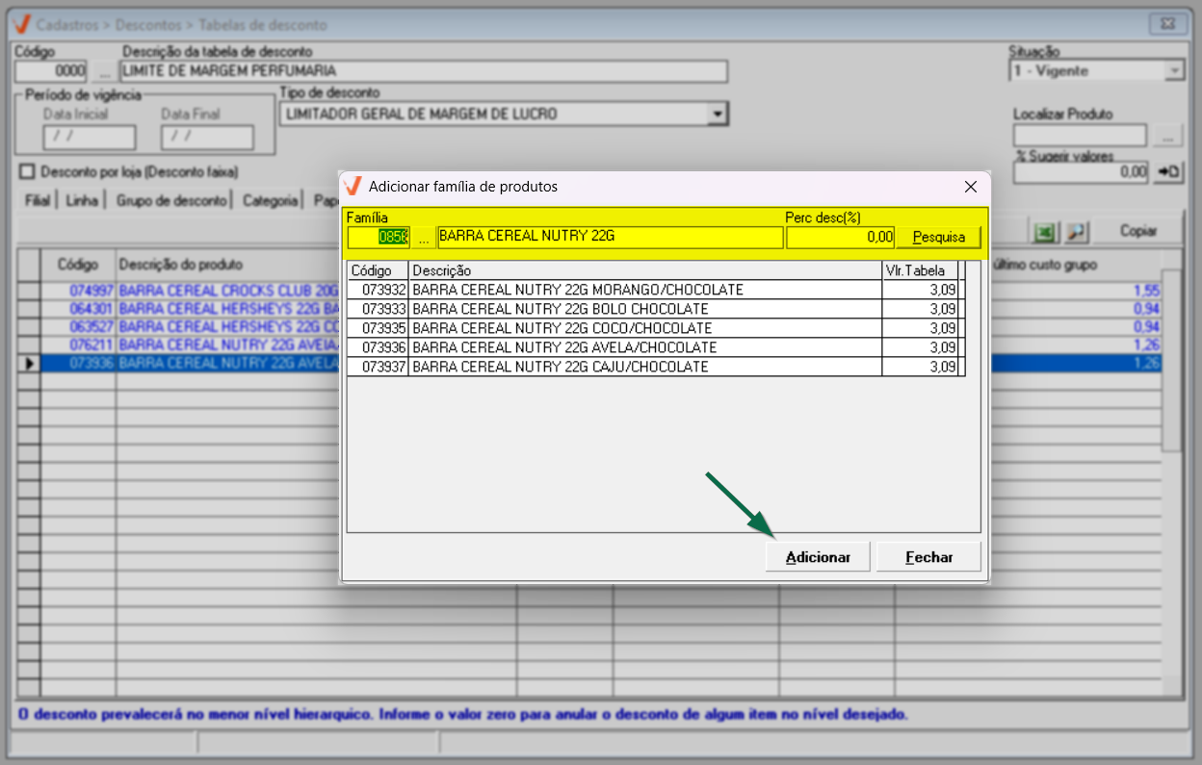This screenshot has height=765, width=1202.
Task: Switch to the Filial tab
Action: (36, 201)
